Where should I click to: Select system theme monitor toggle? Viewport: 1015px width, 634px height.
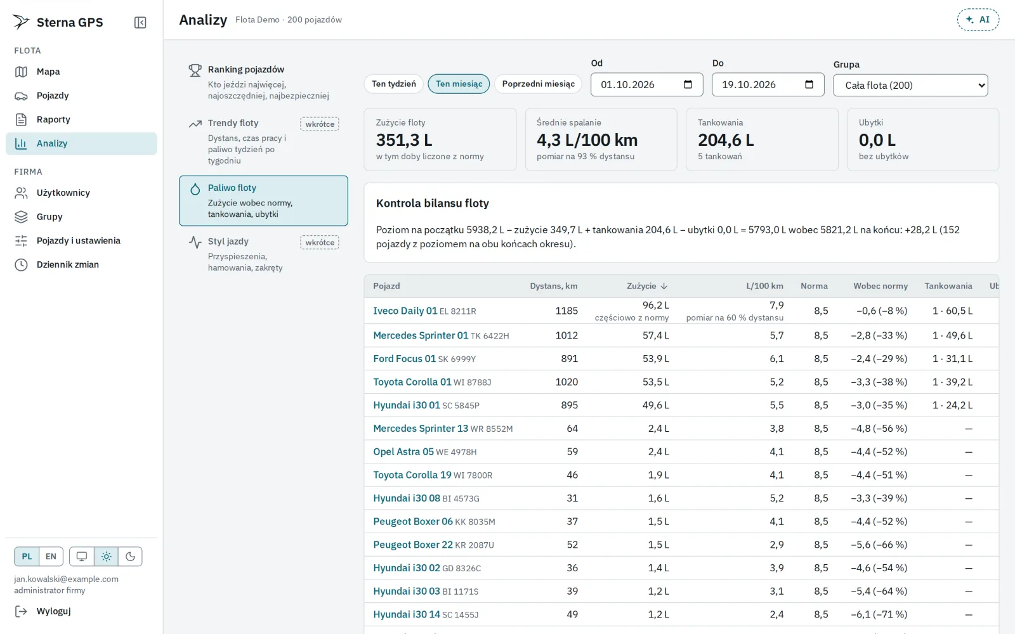tap(82, 557)
